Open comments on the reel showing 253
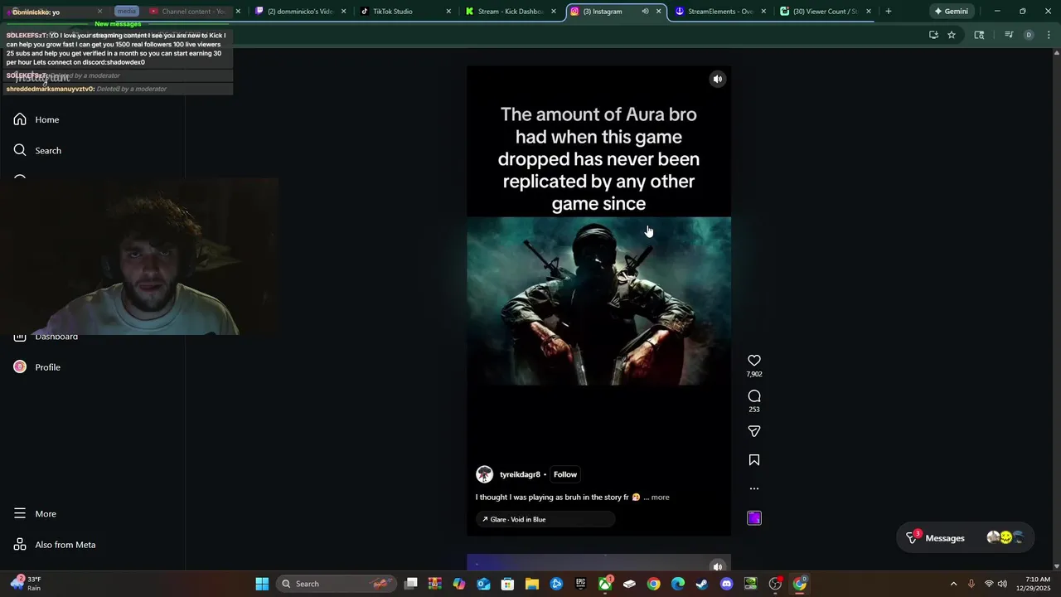1061x597 pixels. click(754, 396)
